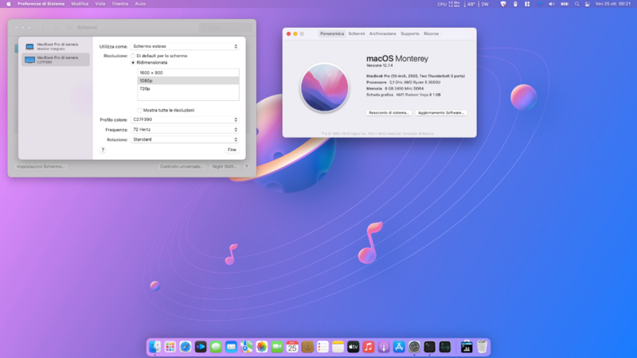
Task: Switch to the Archiviazione tab
Action: tap(382, 33)
